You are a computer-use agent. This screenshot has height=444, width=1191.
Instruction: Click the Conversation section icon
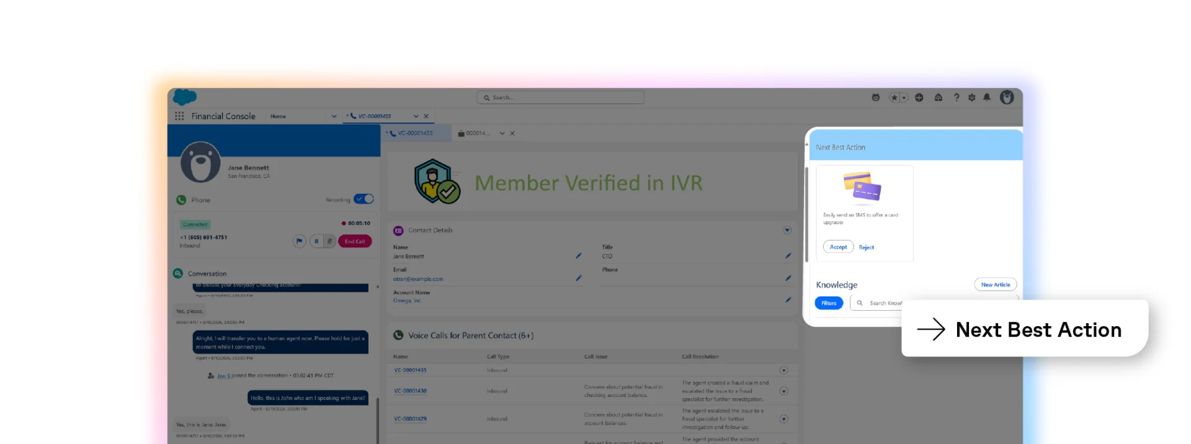178,273
